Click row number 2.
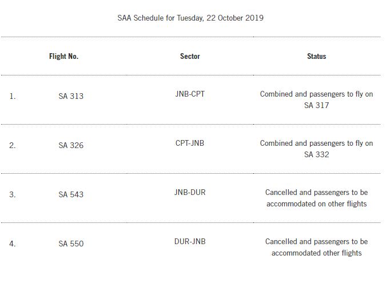Viewport: 390px width, 291px height. (13, 145)
